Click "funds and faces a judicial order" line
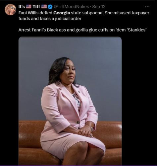 coord(50,19)
